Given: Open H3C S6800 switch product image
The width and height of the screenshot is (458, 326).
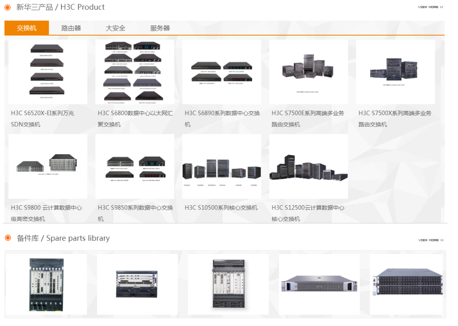Looking at the screenshot, I should click(x=135, y=72).
